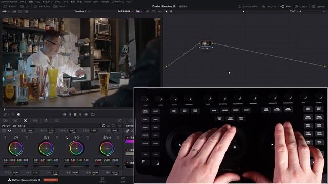Open the Color Wheels palette icon
Image resolution: width=328 pixels, height=184 pixels.
pos(25,121)
